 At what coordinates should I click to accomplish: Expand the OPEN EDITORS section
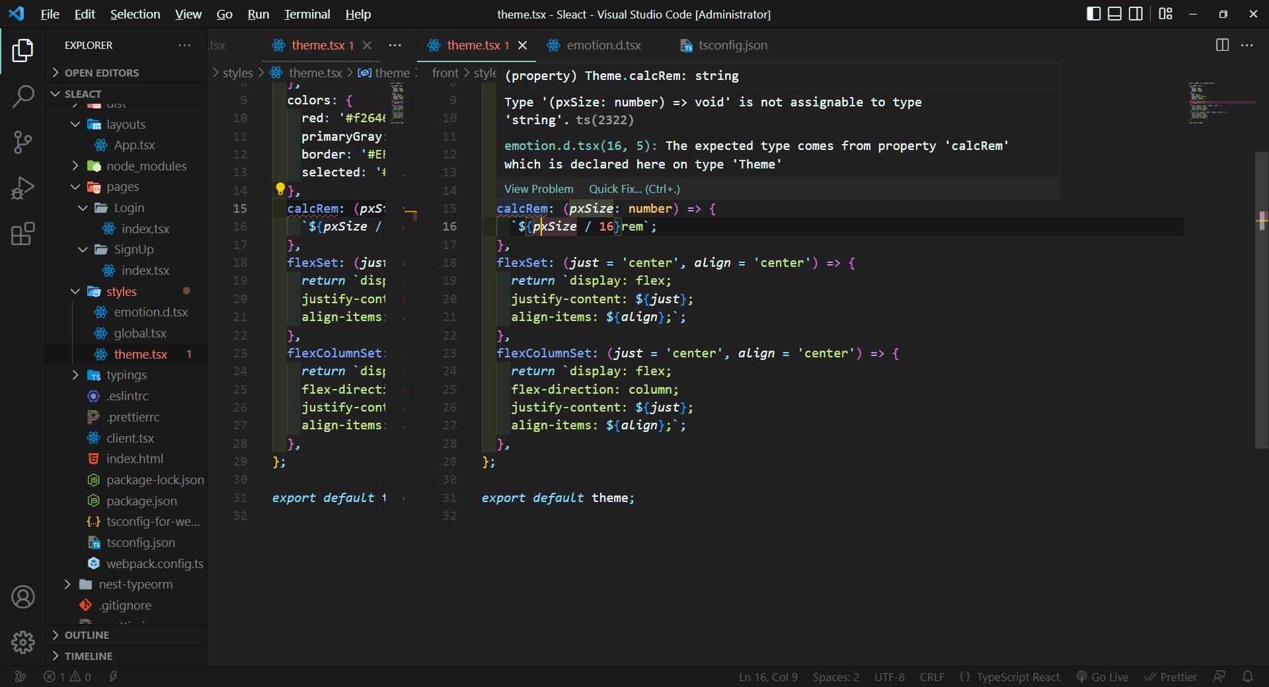(x=126, y=73)
